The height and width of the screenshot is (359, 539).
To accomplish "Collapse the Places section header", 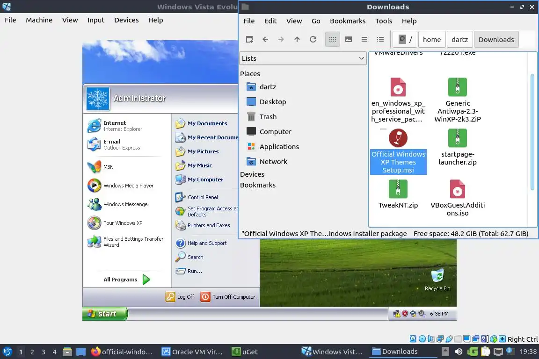I will click(250, 74).
